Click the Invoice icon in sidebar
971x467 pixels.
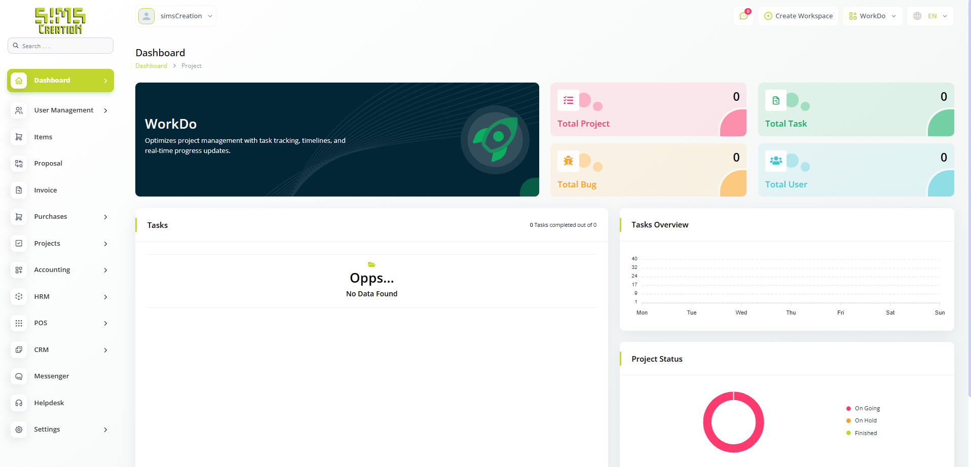tap(19, 190)
